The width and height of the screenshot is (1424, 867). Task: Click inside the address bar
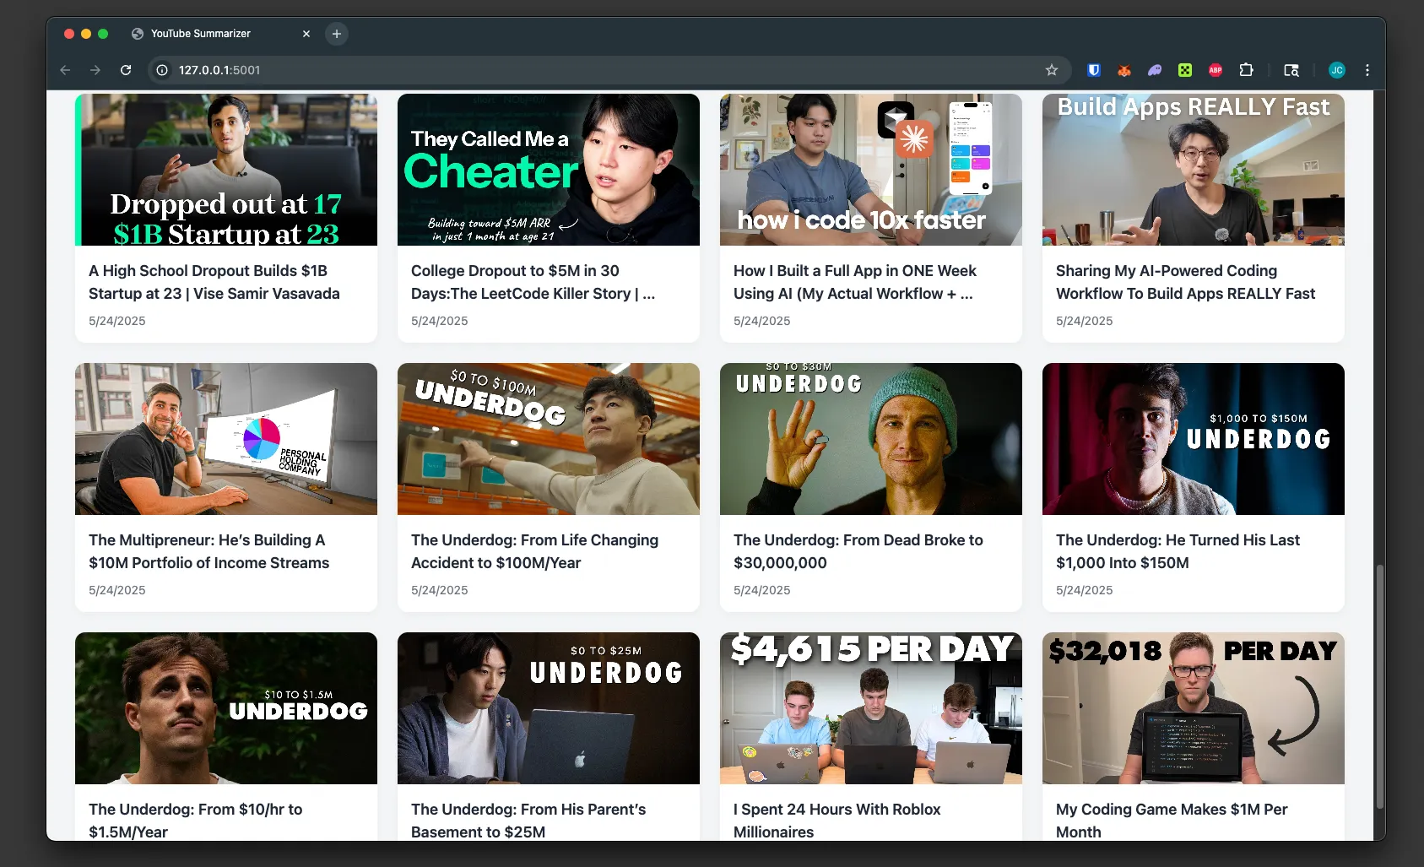coord(506,70)
